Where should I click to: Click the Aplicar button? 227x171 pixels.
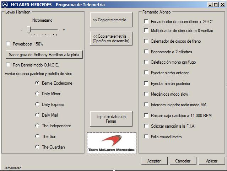(212, 161)
